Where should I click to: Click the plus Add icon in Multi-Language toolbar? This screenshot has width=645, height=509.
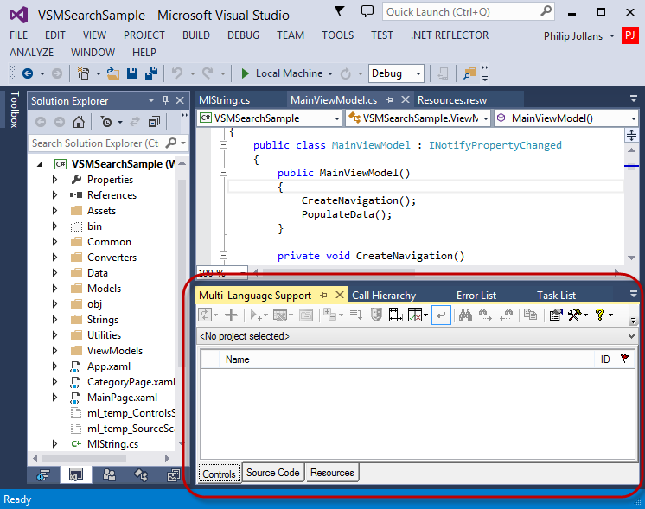pos(231,315)
